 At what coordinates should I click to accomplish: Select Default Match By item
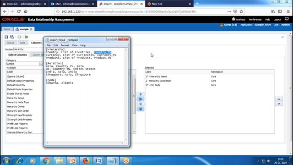16,85
